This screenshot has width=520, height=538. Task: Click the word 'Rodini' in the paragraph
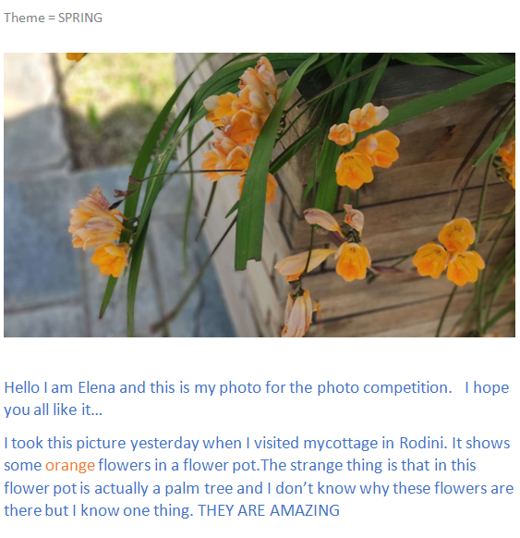click(423, 443)
